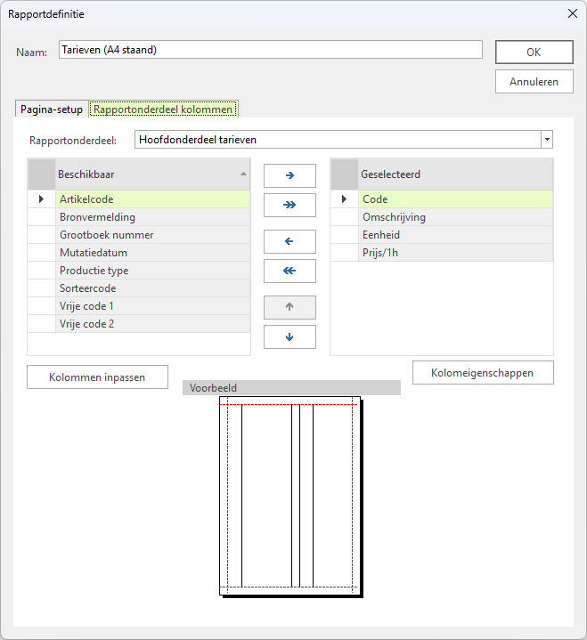Click the single right arrow to add column
587x640 pixels.
click(x=289, y=176)
